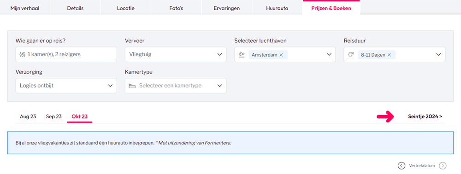Remove the 8-11 Dagen duration tag

[x=389, y=55]
